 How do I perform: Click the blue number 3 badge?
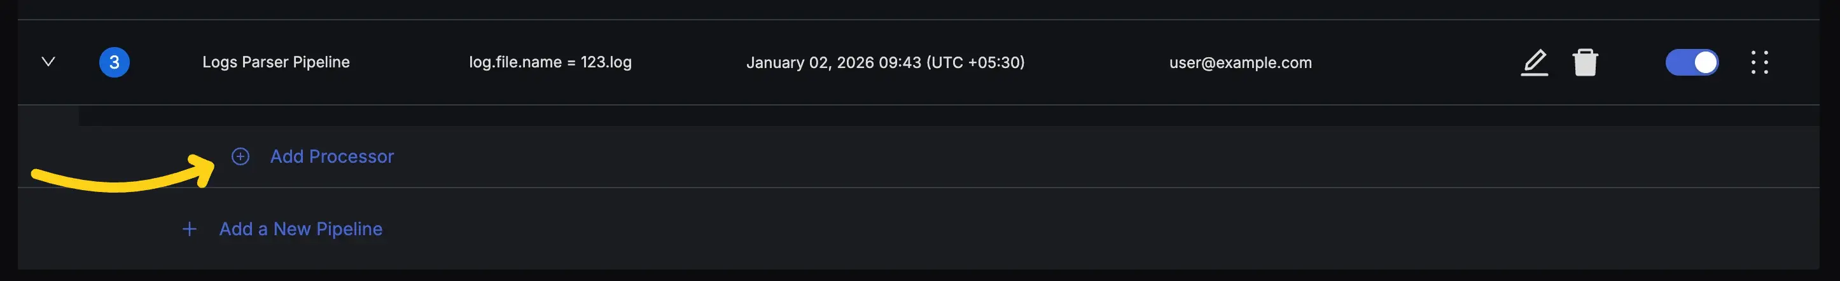tap(115, 62)
